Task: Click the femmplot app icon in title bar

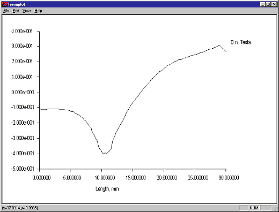Action: click(x=5, y=4)
